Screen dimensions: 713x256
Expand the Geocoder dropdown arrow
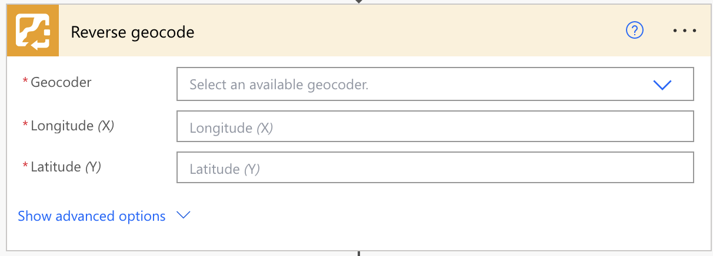pyautogui.click(x=662, y=85)
